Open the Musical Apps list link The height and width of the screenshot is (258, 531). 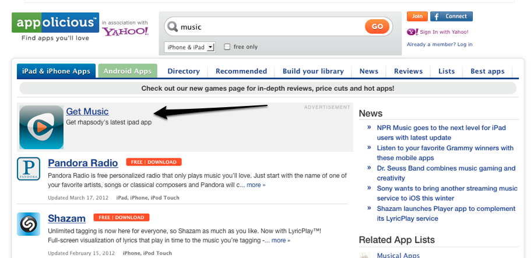[x=398, y=255]
